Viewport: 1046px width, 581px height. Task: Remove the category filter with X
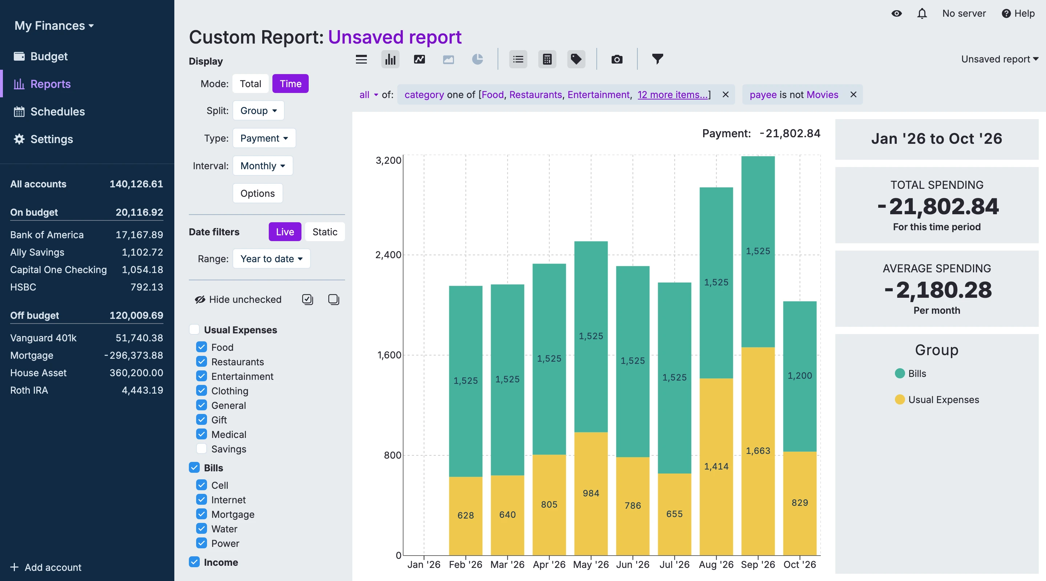tap(726, 95)
